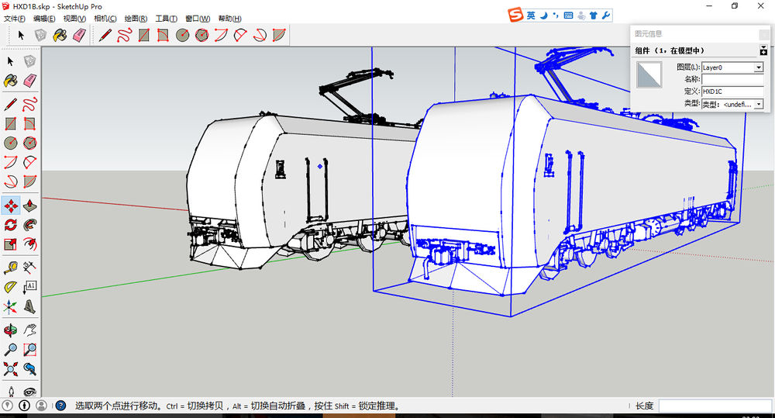This screenshot has height=418, width=775.
Task: Select the Protractor tool
Action: tap(11, 287)
